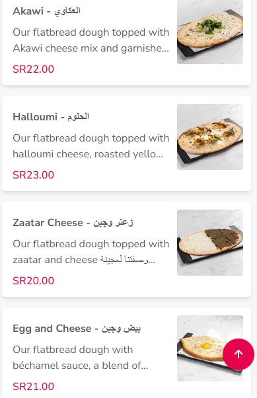Open the Zaatar Cheese menu card

click(127, 249)
